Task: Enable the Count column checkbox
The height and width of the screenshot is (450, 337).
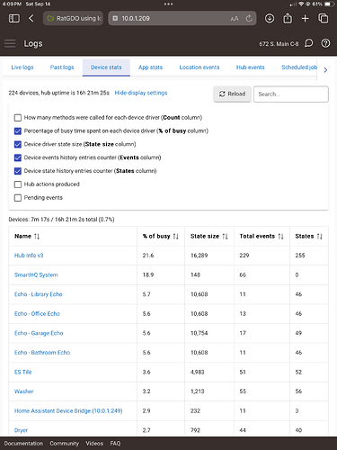Action: 18,118
